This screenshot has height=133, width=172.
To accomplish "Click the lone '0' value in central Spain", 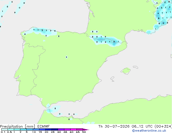I will 66,57.
